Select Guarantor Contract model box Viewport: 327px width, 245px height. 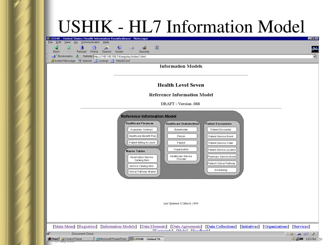tap(142, 130)
